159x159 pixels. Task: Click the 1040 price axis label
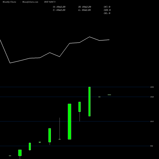click(152, 97)
